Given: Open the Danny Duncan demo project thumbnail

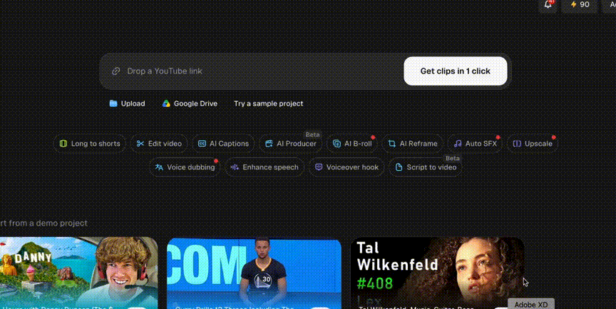Looking at the screenshot, I should 78,273.
